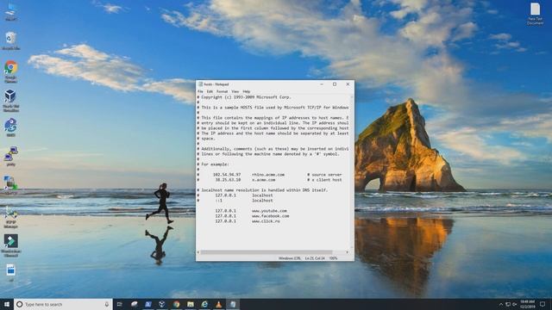Select the putty desktop shortcut
This screenshot has height=310, width=552.
(x=10, y=157)
